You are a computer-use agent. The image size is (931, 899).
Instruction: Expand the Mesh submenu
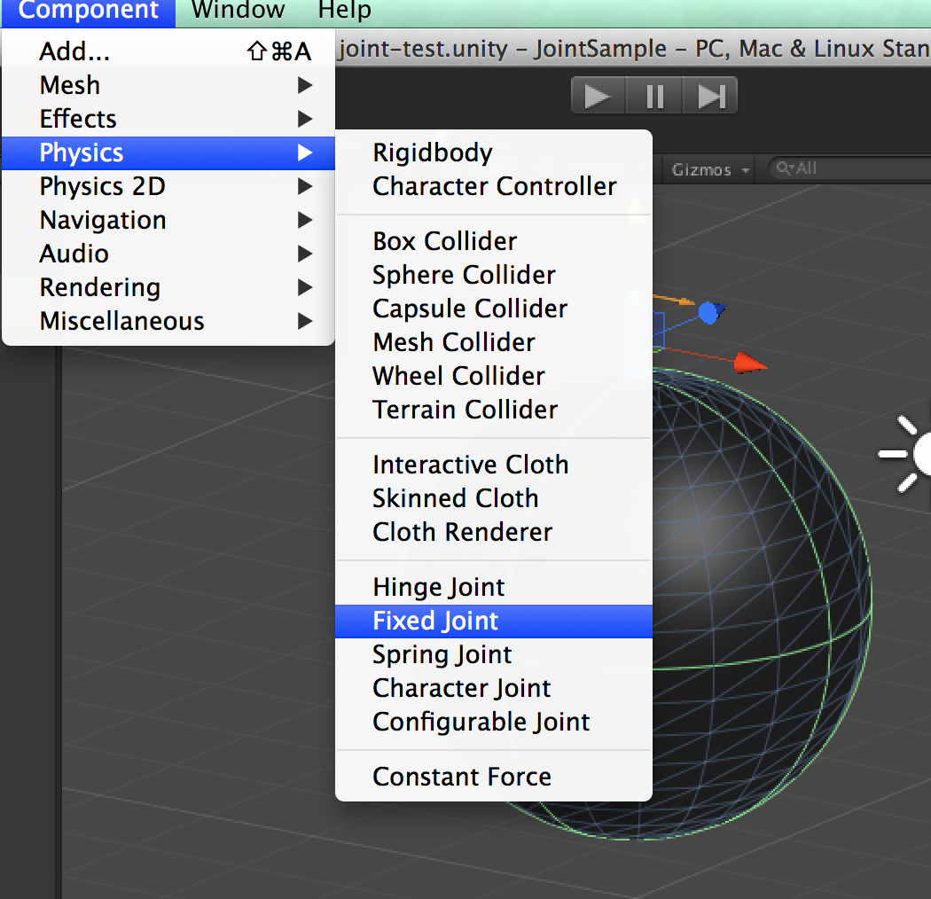(168, 85)
